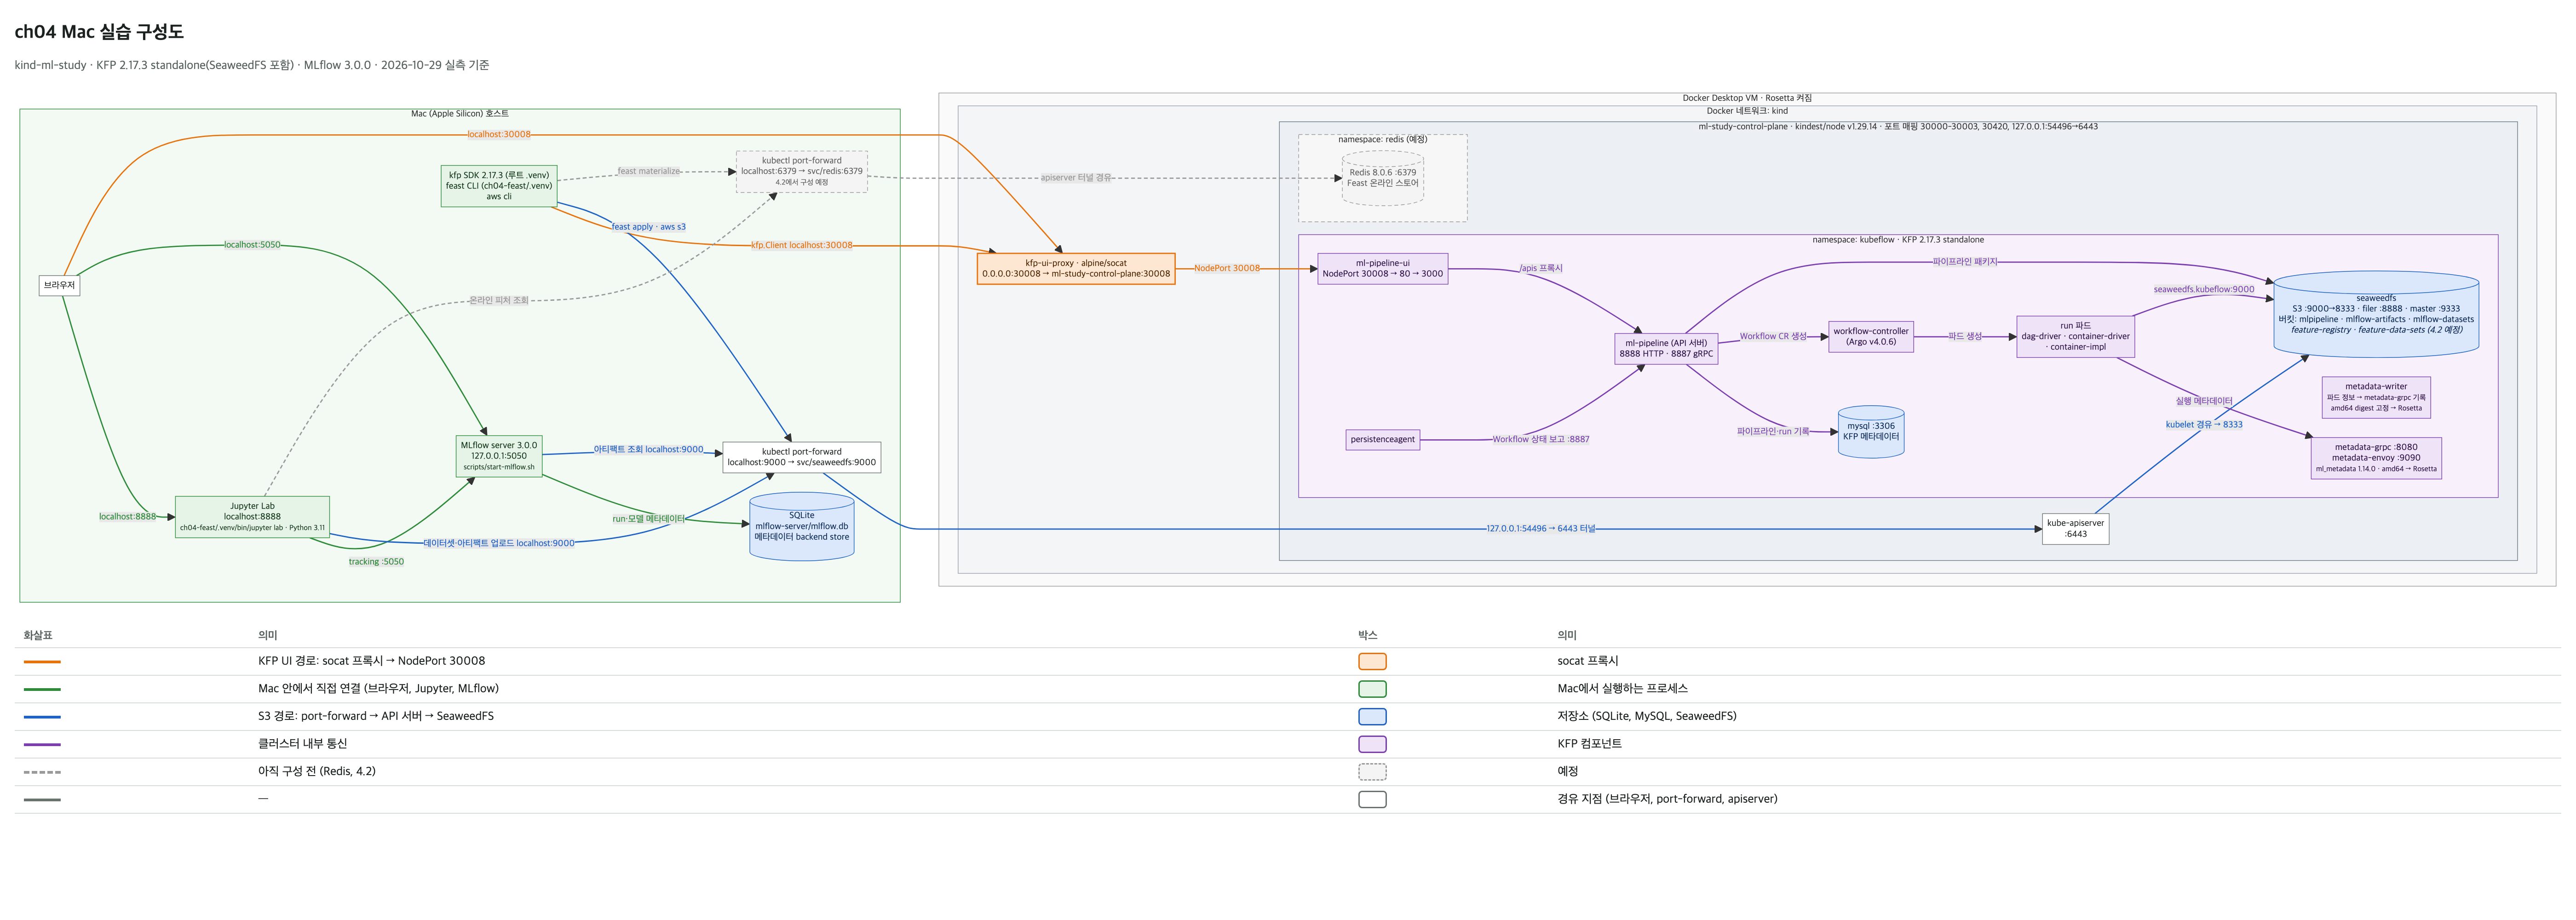Click the dashed kubectl port-forward localhost:6379 box

coord(802,171)
